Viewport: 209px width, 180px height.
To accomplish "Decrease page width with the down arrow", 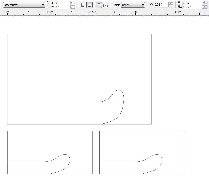I will pos(71,3).
